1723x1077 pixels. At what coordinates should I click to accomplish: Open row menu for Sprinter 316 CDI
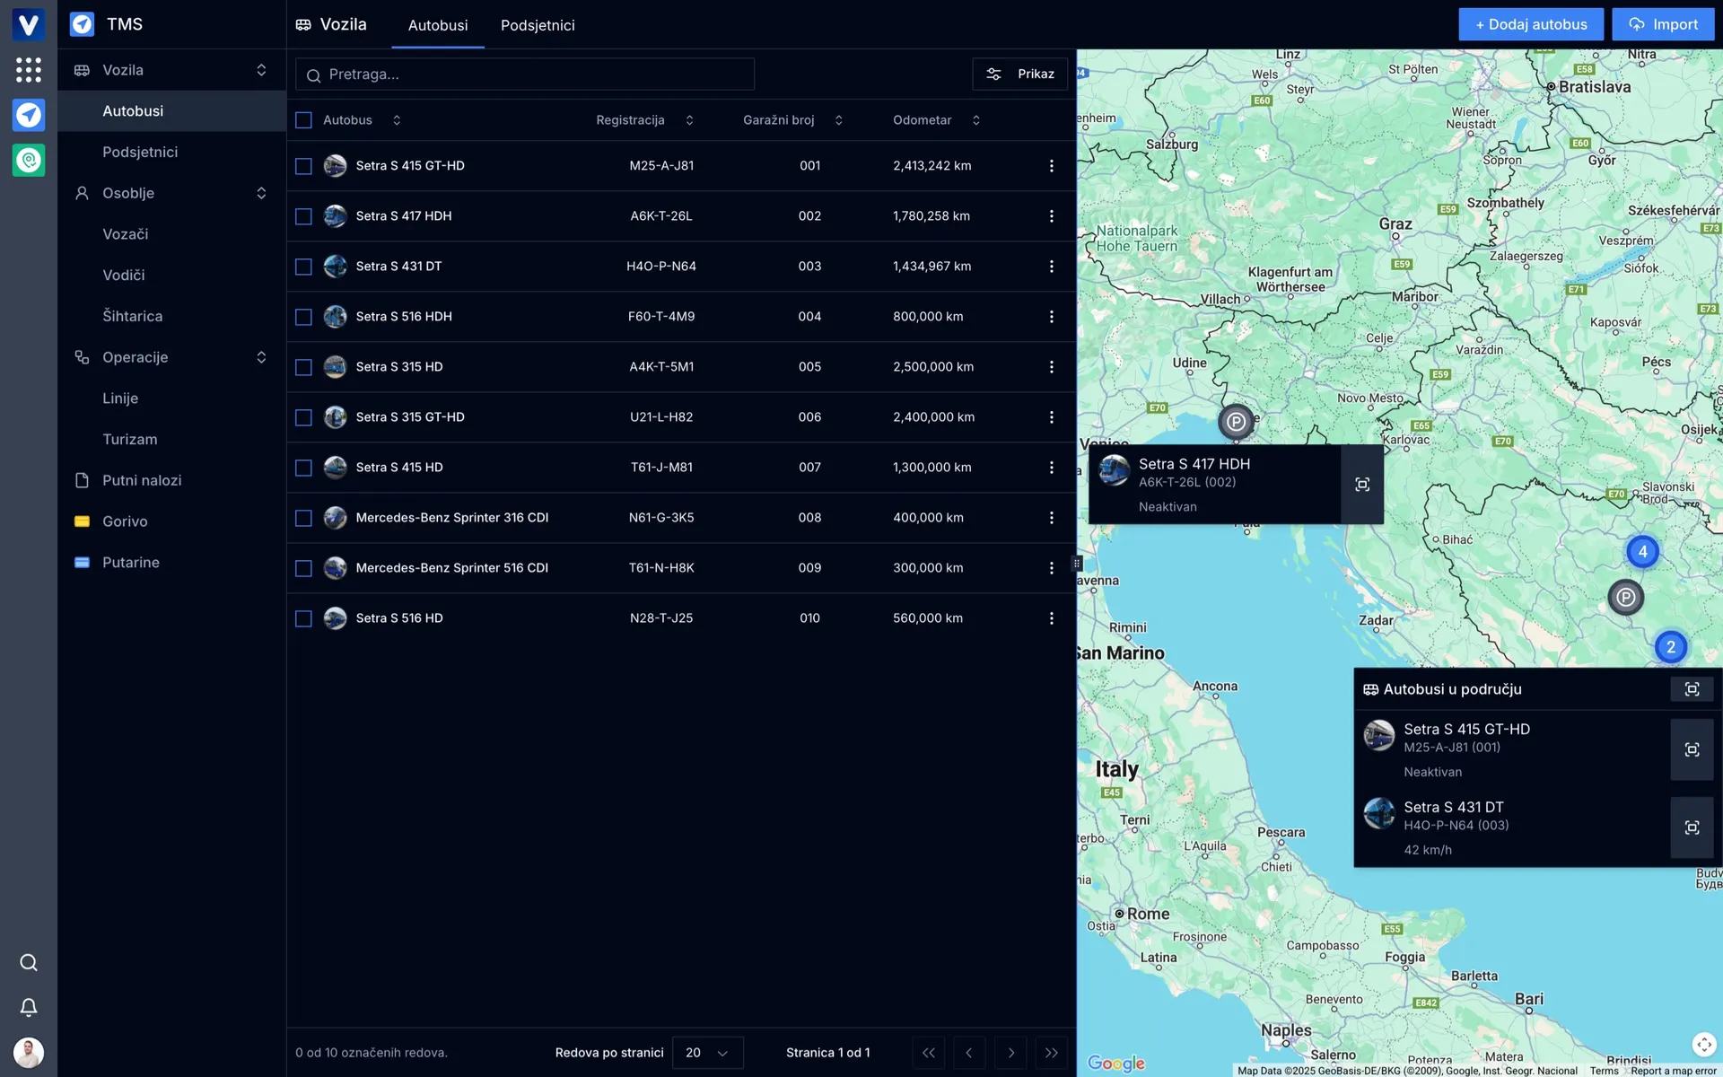pos(1052,518)
